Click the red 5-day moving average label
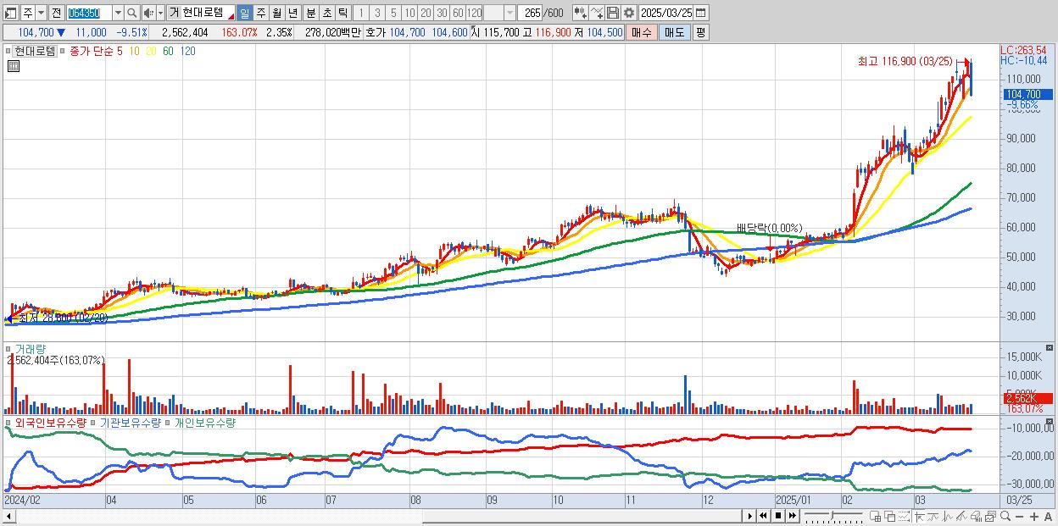1058x526 pixels. (119, 51)
